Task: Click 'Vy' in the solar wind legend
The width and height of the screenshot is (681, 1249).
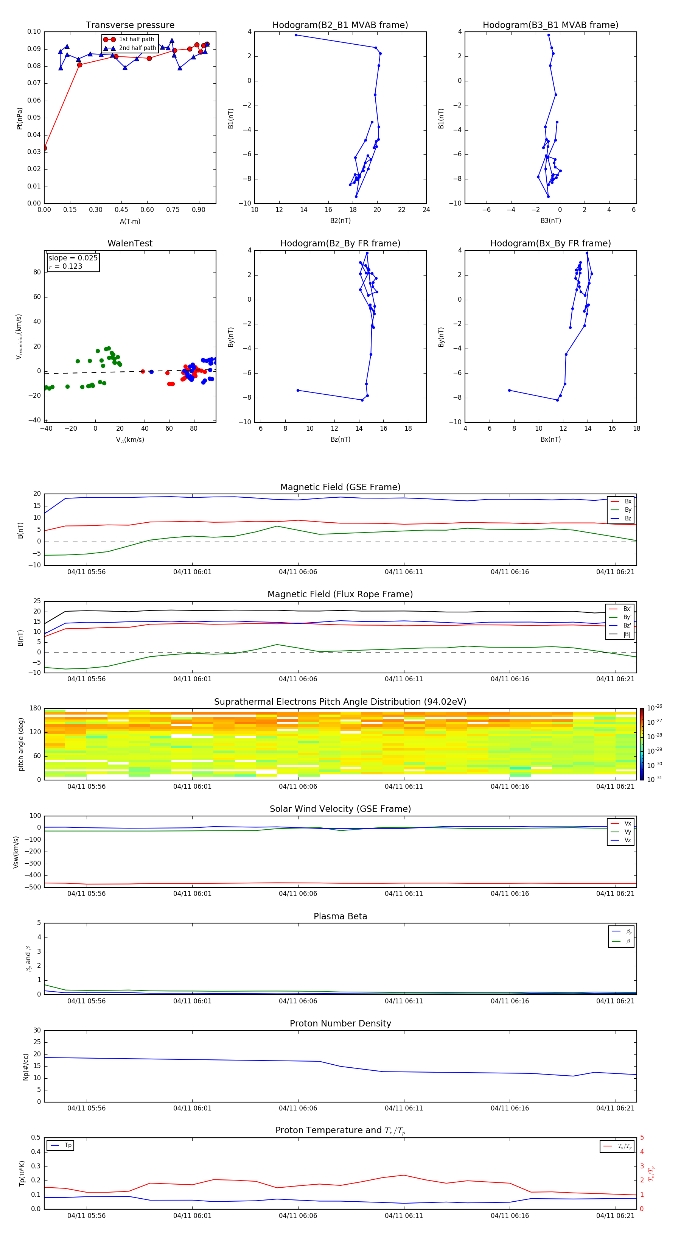Action: coord(621,832)
